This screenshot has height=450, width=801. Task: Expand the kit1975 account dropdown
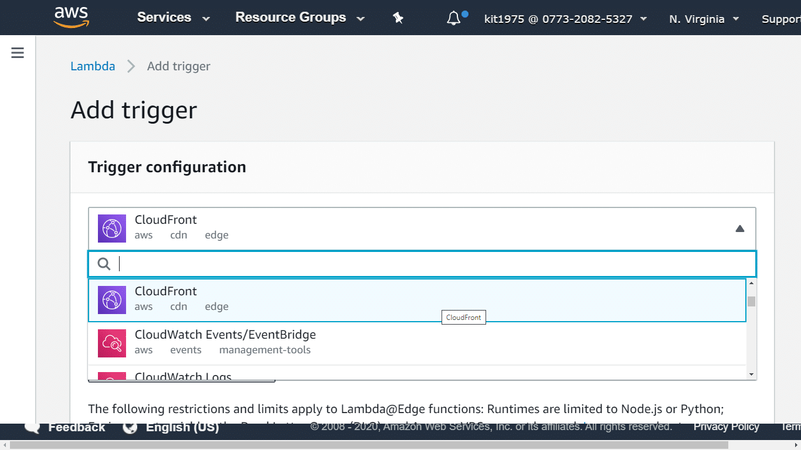click(x=565, y=19)
